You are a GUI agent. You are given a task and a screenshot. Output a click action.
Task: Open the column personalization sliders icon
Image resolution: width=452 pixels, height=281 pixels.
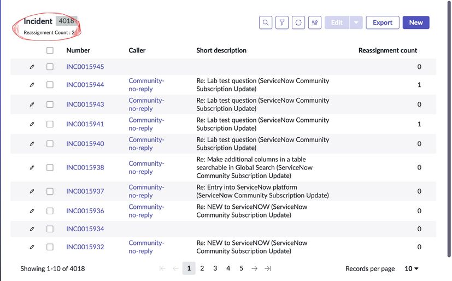[x=315, y=22]
